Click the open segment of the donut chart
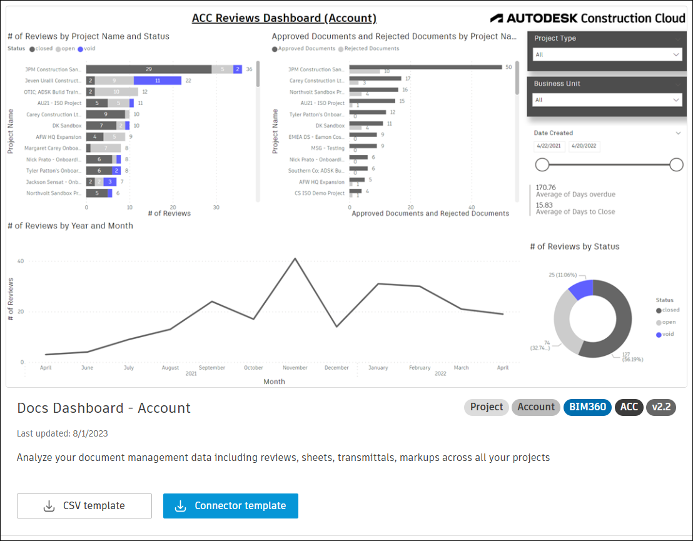This screenshot has width=693, height=541. pos(563,321)
